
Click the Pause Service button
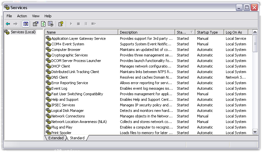point(86,24)
